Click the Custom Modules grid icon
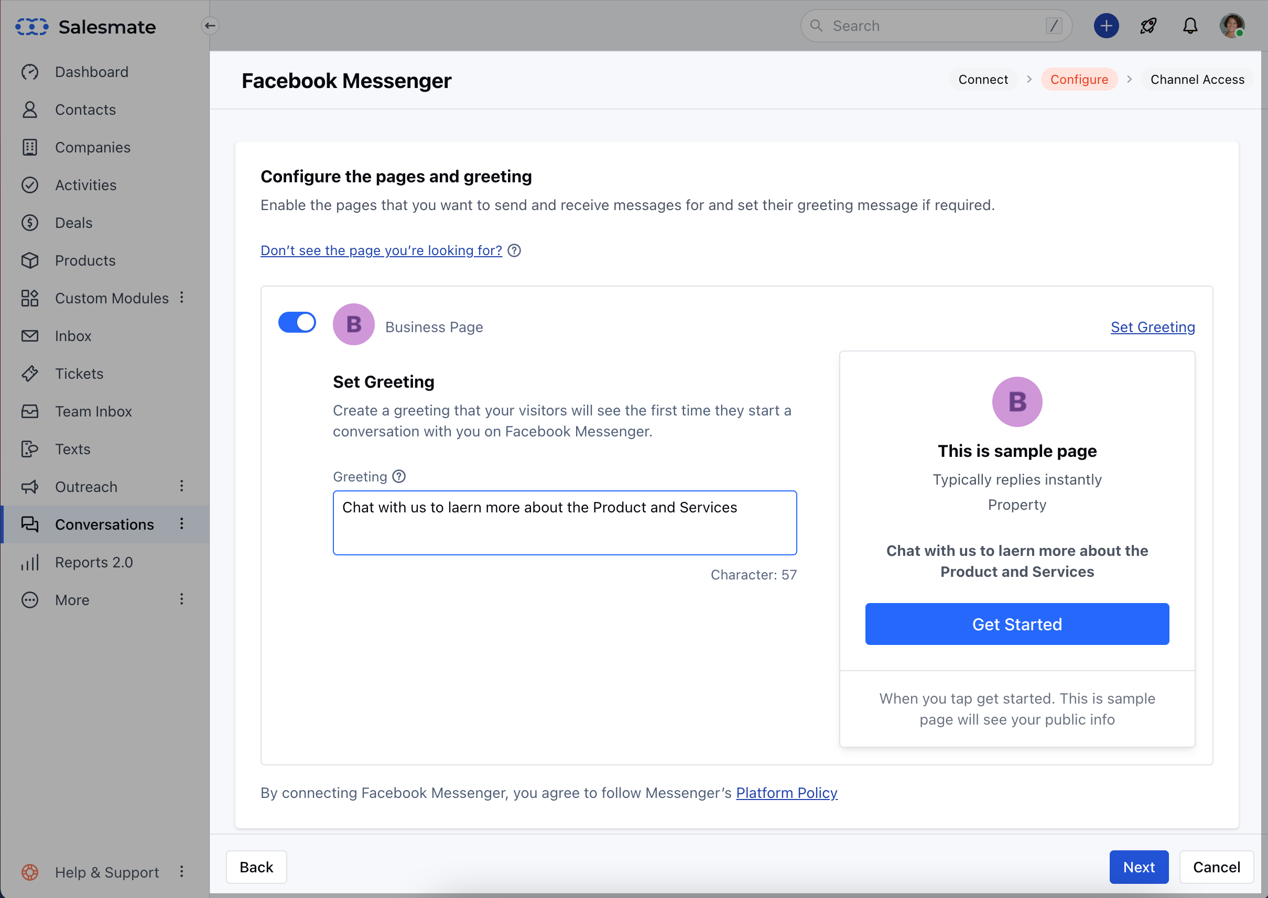 pos(30,298)
